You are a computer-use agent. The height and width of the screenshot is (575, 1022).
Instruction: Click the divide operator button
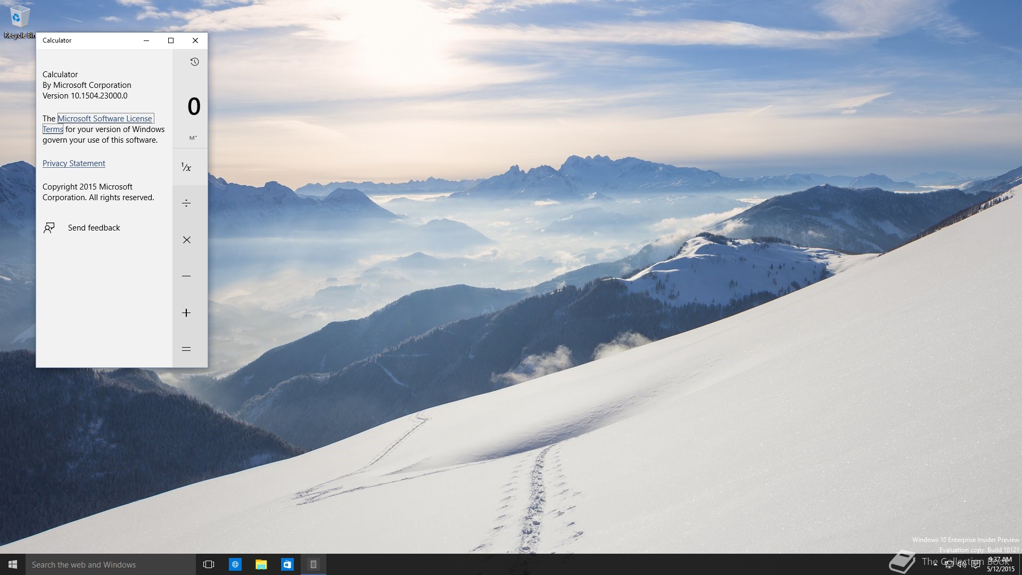point(186,203)
